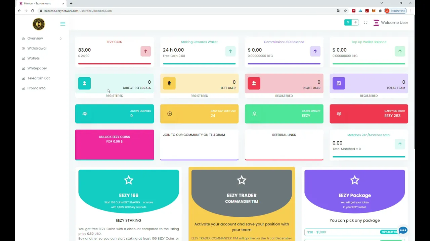The width and height of the screenshot is (430, 241).
Task: Click the paused Chrome profile button
Action: click(x=395, y=11)
